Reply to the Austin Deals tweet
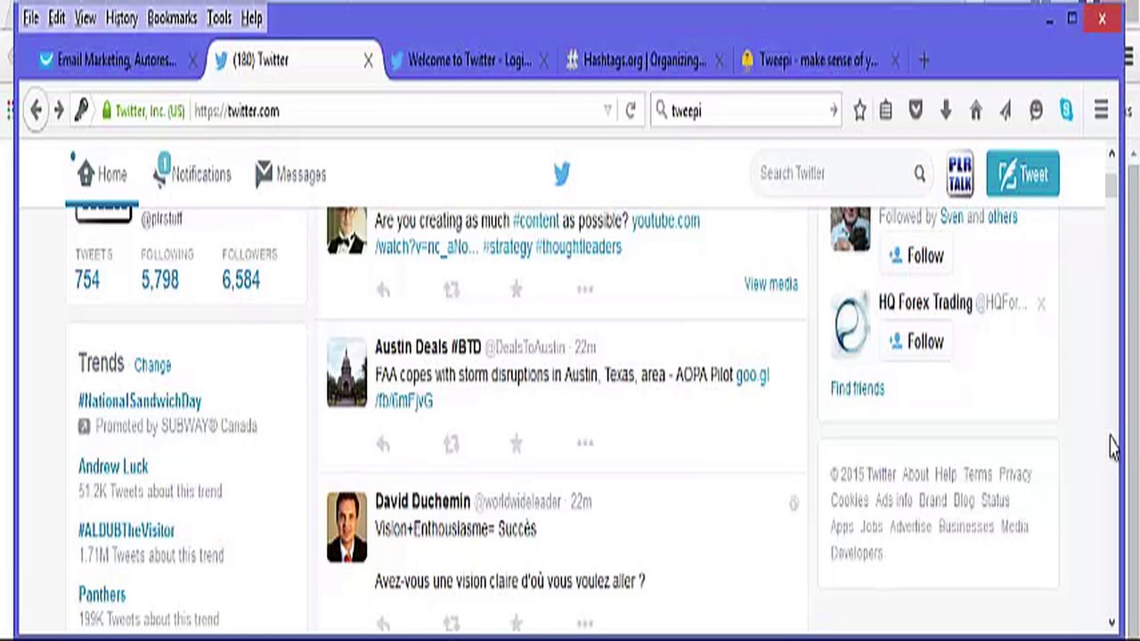The height and width of the screenshot is (641, 1140). click(x=383, y=443)
